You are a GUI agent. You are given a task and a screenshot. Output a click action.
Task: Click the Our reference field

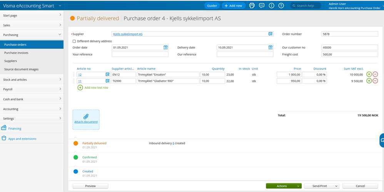[x=245, y=54]
